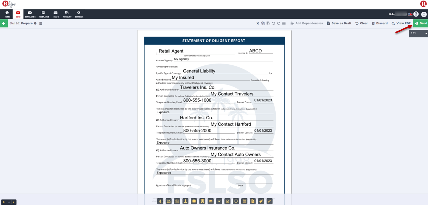The image size is (428, 205).
Task: Expand the list icon beside Prepare
Action: point(40,23)
